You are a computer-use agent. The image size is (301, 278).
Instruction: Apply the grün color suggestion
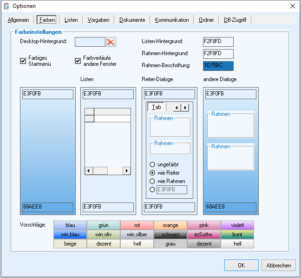point(104,225)
